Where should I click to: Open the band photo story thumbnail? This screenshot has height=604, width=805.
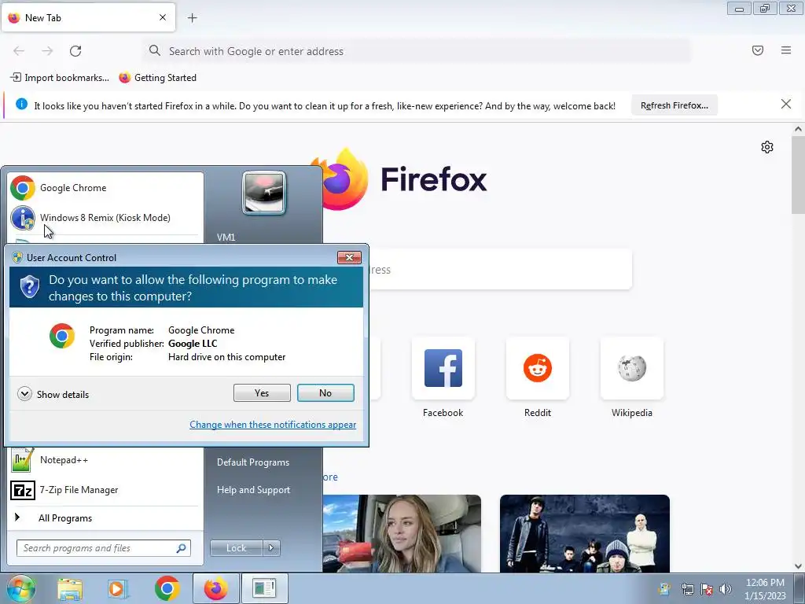[585, 534]
